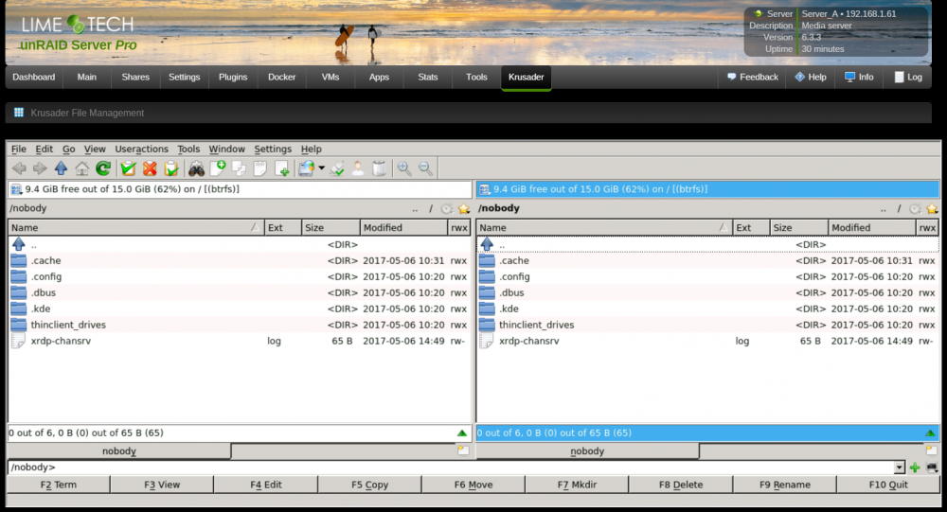
Task: Click the parent directory '..' row in left panel
Action: pyautogui.click(x=240, y=244)
